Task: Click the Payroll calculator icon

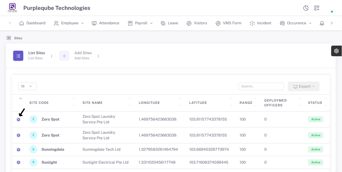Action: click(130, 23)
